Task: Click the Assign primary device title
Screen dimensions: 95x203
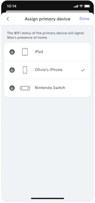Action: [48, 19]
